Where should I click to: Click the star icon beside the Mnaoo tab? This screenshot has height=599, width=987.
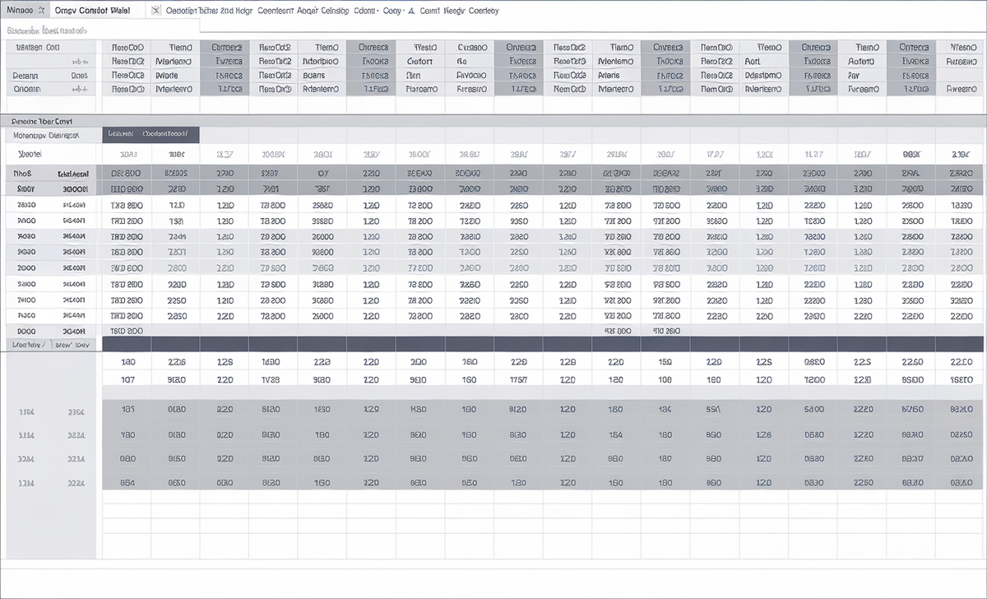coord(40,11)
